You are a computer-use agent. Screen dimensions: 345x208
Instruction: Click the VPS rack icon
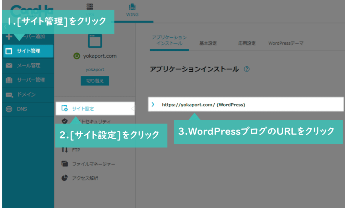[x=90, y=7]
